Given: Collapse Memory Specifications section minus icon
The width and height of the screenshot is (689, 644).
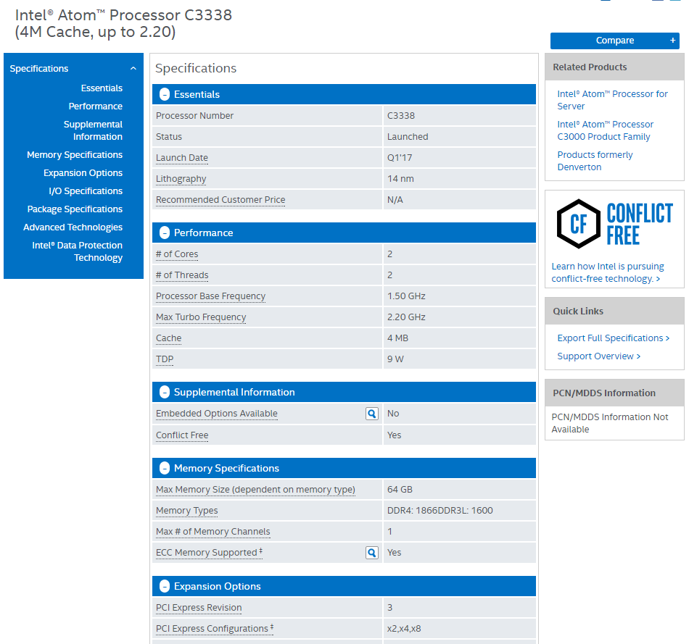Looking at the screenshot, I should click(x=165, y=469).
